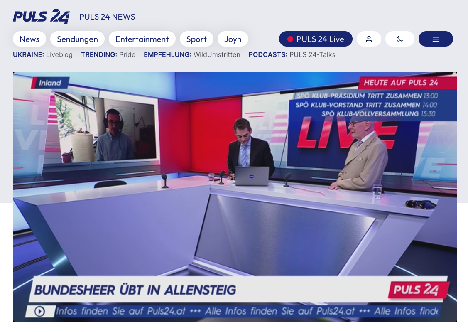Click the live studio video thumbnail

(x=235, y=197)
